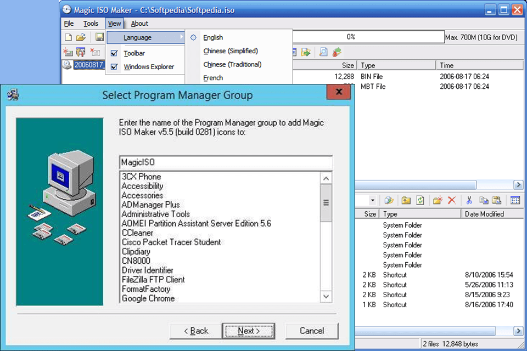Click the group list scroll-up arrow
Viewport: 527px width, 351px height.
[x=326, y=178]
